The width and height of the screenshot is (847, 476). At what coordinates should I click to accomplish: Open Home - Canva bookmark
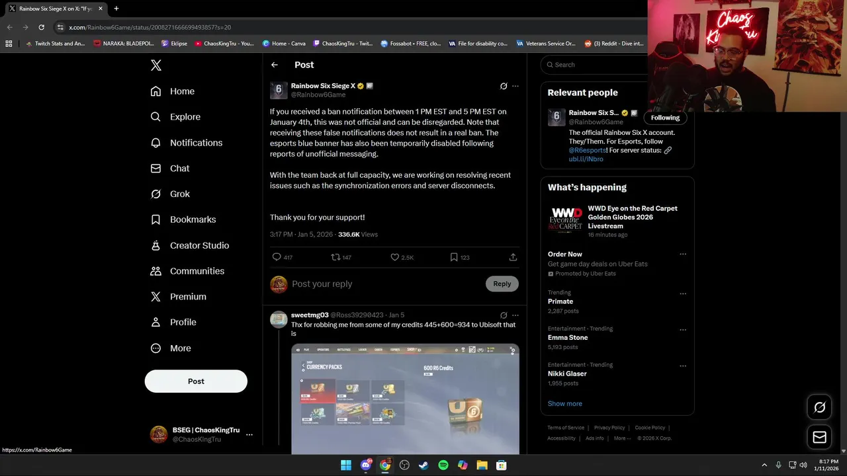pyautogui.click(x=284, y=44)
